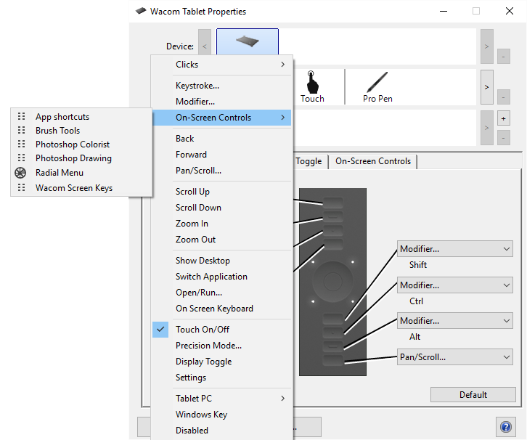Select Windows Key menu entry
The image size is (527, 440).
[222, 415]
